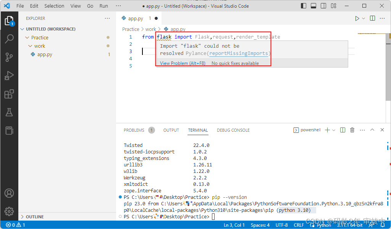
Task: Collapse the work folder
Action: pyautogui.click(x=40, y=46)
